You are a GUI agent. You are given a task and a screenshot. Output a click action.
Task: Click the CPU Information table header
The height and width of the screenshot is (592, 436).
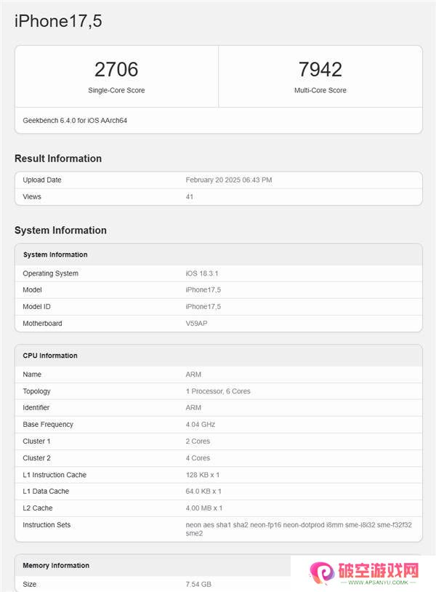[x=219, y=356]
